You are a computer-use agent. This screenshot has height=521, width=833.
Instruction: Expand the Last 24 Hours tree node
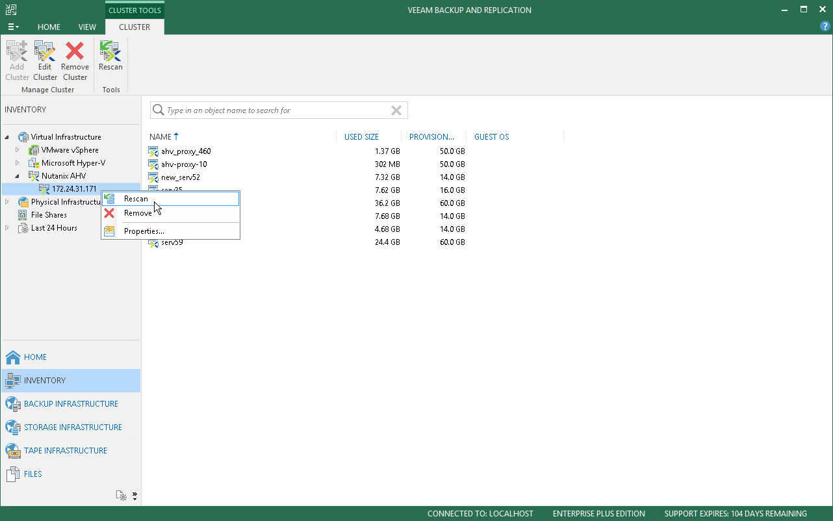click(7, 228)
